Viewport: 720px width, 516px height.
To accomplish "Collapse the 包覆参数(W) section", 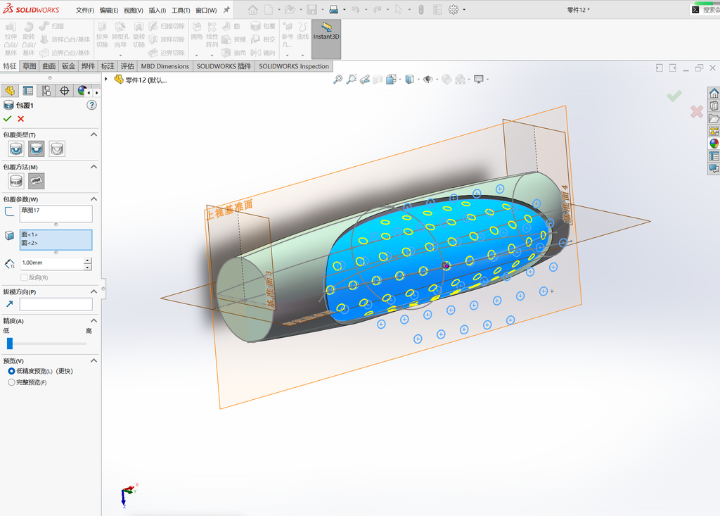I will coord(94,199).
